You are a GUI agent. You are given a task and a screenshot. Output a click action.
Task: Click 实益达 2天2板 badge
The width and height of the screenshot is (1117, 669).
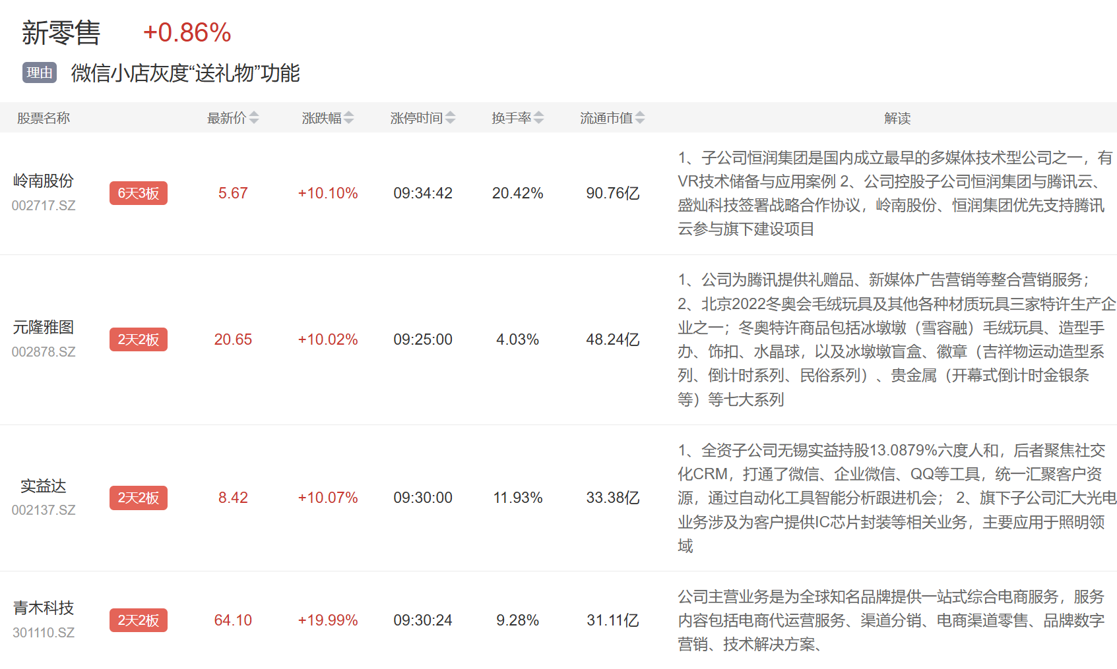(x=139, y=498)
